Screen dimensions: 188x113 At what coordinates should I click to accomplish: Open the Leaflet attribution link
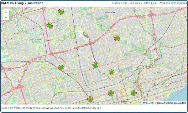tap(149, 103)
